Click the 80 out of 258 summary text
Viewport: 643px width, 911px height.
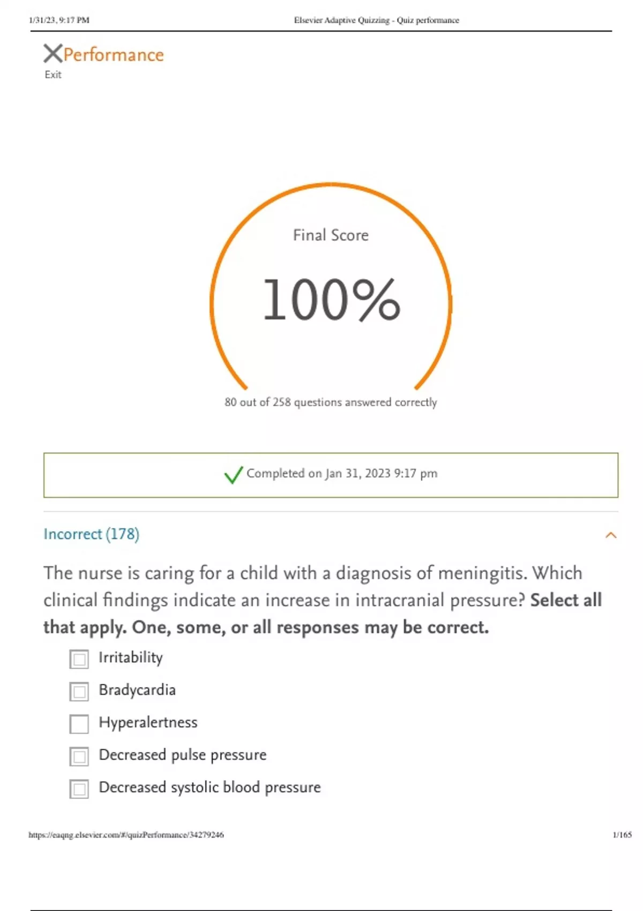point(331,402)
